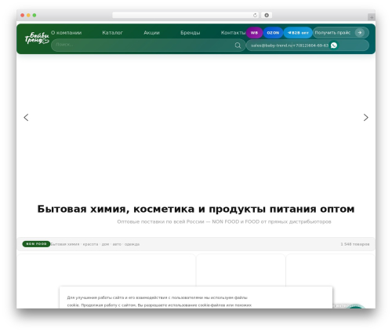Click the 1 548 товаров count
This screenshot has height=332, width=392.
point(355,244)
